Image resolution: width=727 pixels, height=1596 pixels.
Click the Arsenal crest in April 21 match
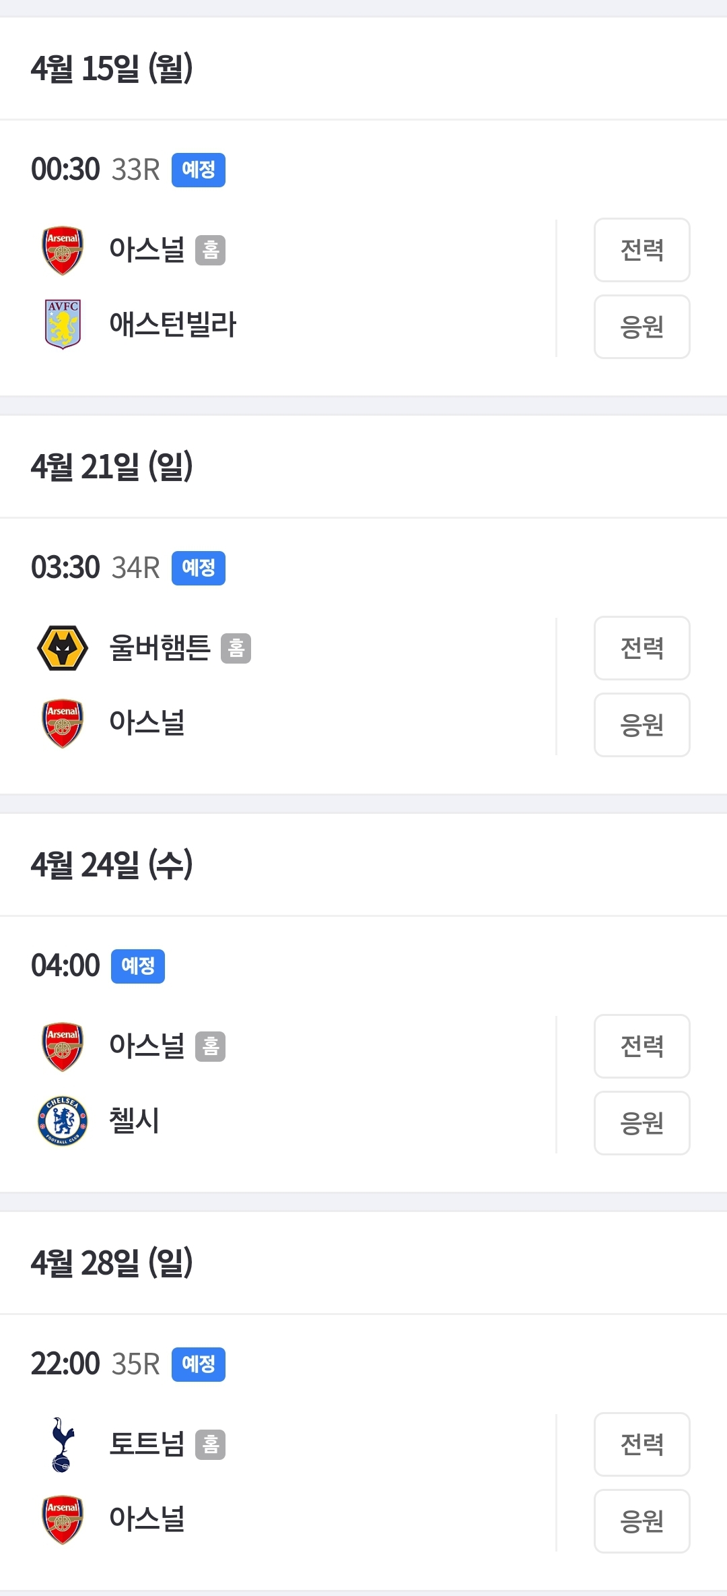pyautogui.click(x=63, y=723)
